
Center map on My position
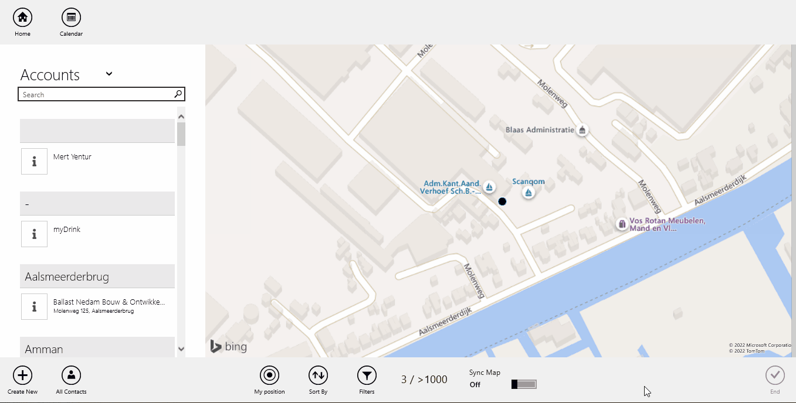click(269, 375)
